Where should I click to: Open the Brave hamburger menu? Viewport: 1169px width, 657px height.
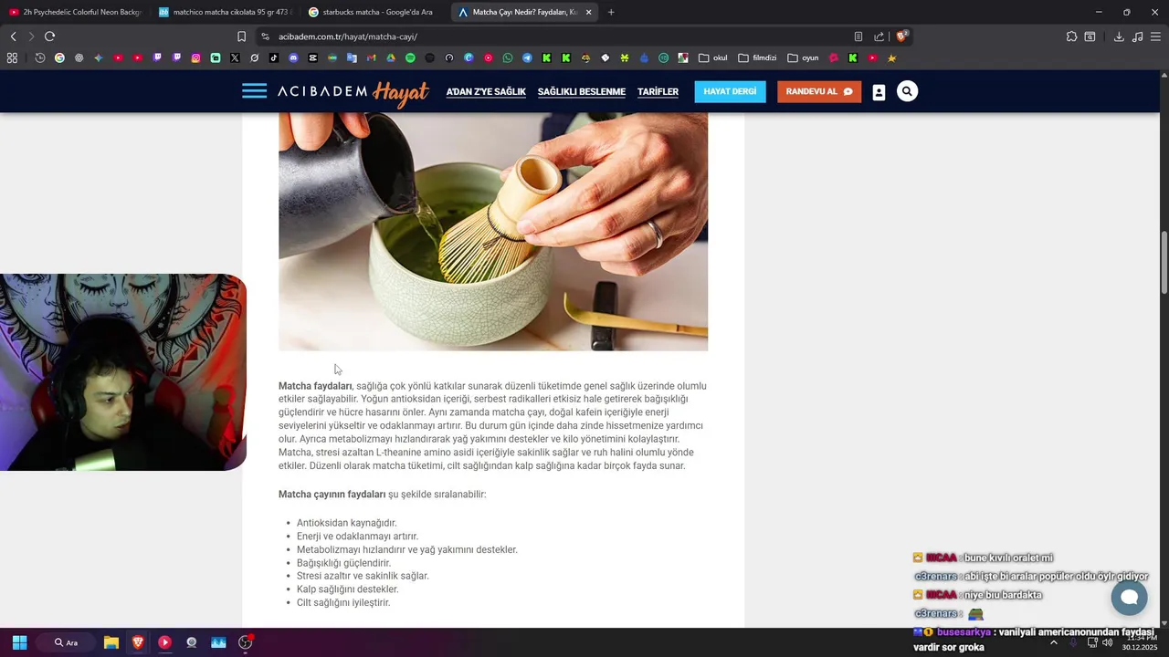coord(1156,36)
